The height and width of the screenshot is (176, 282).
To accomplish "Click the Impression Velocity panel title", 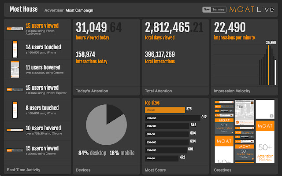I will (x=232, y=91).
